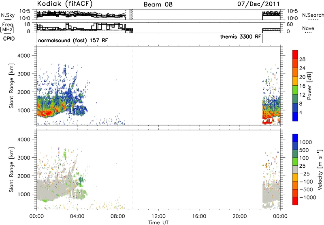This screenshot has width=324, height=225.
Task: Select the "CPID" row label
Action: [9, 39]
